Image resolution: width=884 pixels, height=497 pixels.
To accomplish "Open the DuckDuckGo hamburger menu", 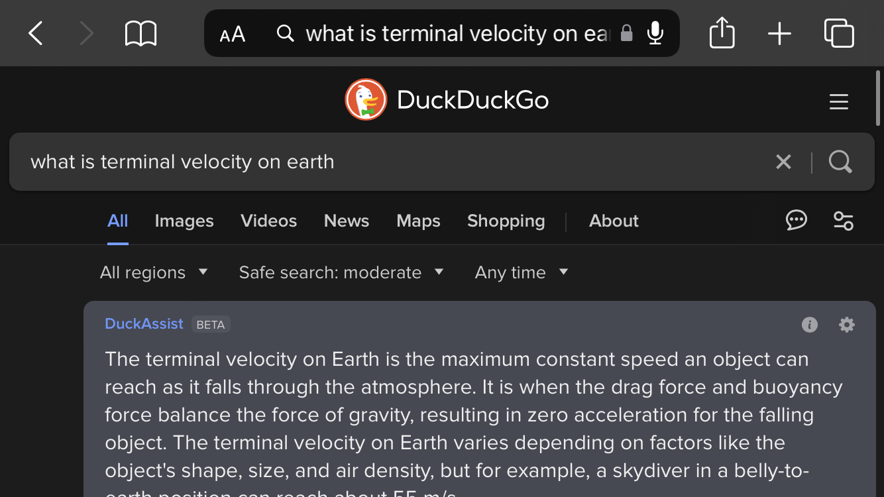I will [838, 101].
